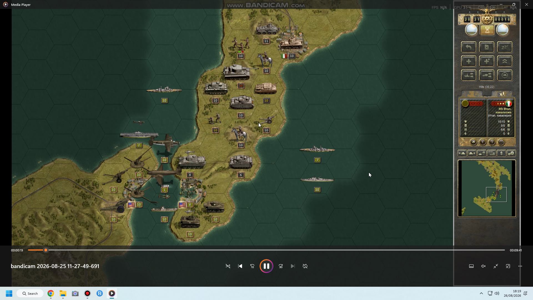Open the grid unit list button

(492, 153)
